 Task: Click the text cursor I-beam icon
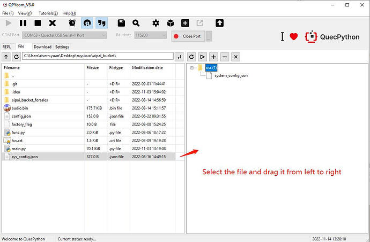pos(282,37)
